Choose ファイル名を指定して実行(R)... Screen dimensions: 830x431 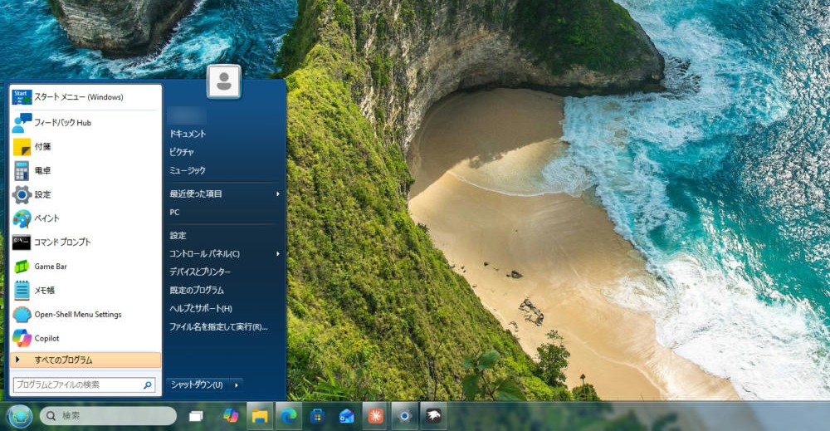pos(218,326)
